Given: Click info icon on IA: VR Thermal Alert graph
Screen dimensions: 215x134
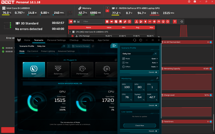Looking at the screenshot, I should (211, 42).
